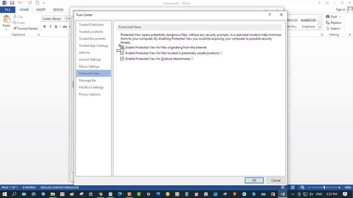Toggle Protected View for Outlook attachments checkbox
353x198 pixels.
pos(122,59)
